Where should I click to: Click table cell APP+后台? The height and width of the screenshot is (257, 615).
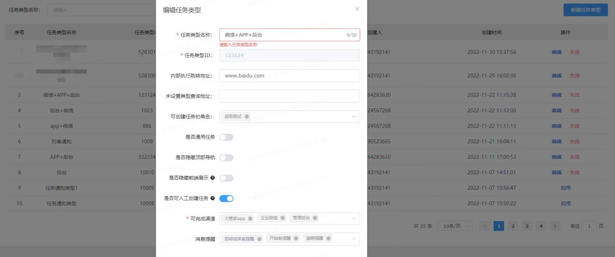(62, 157)
